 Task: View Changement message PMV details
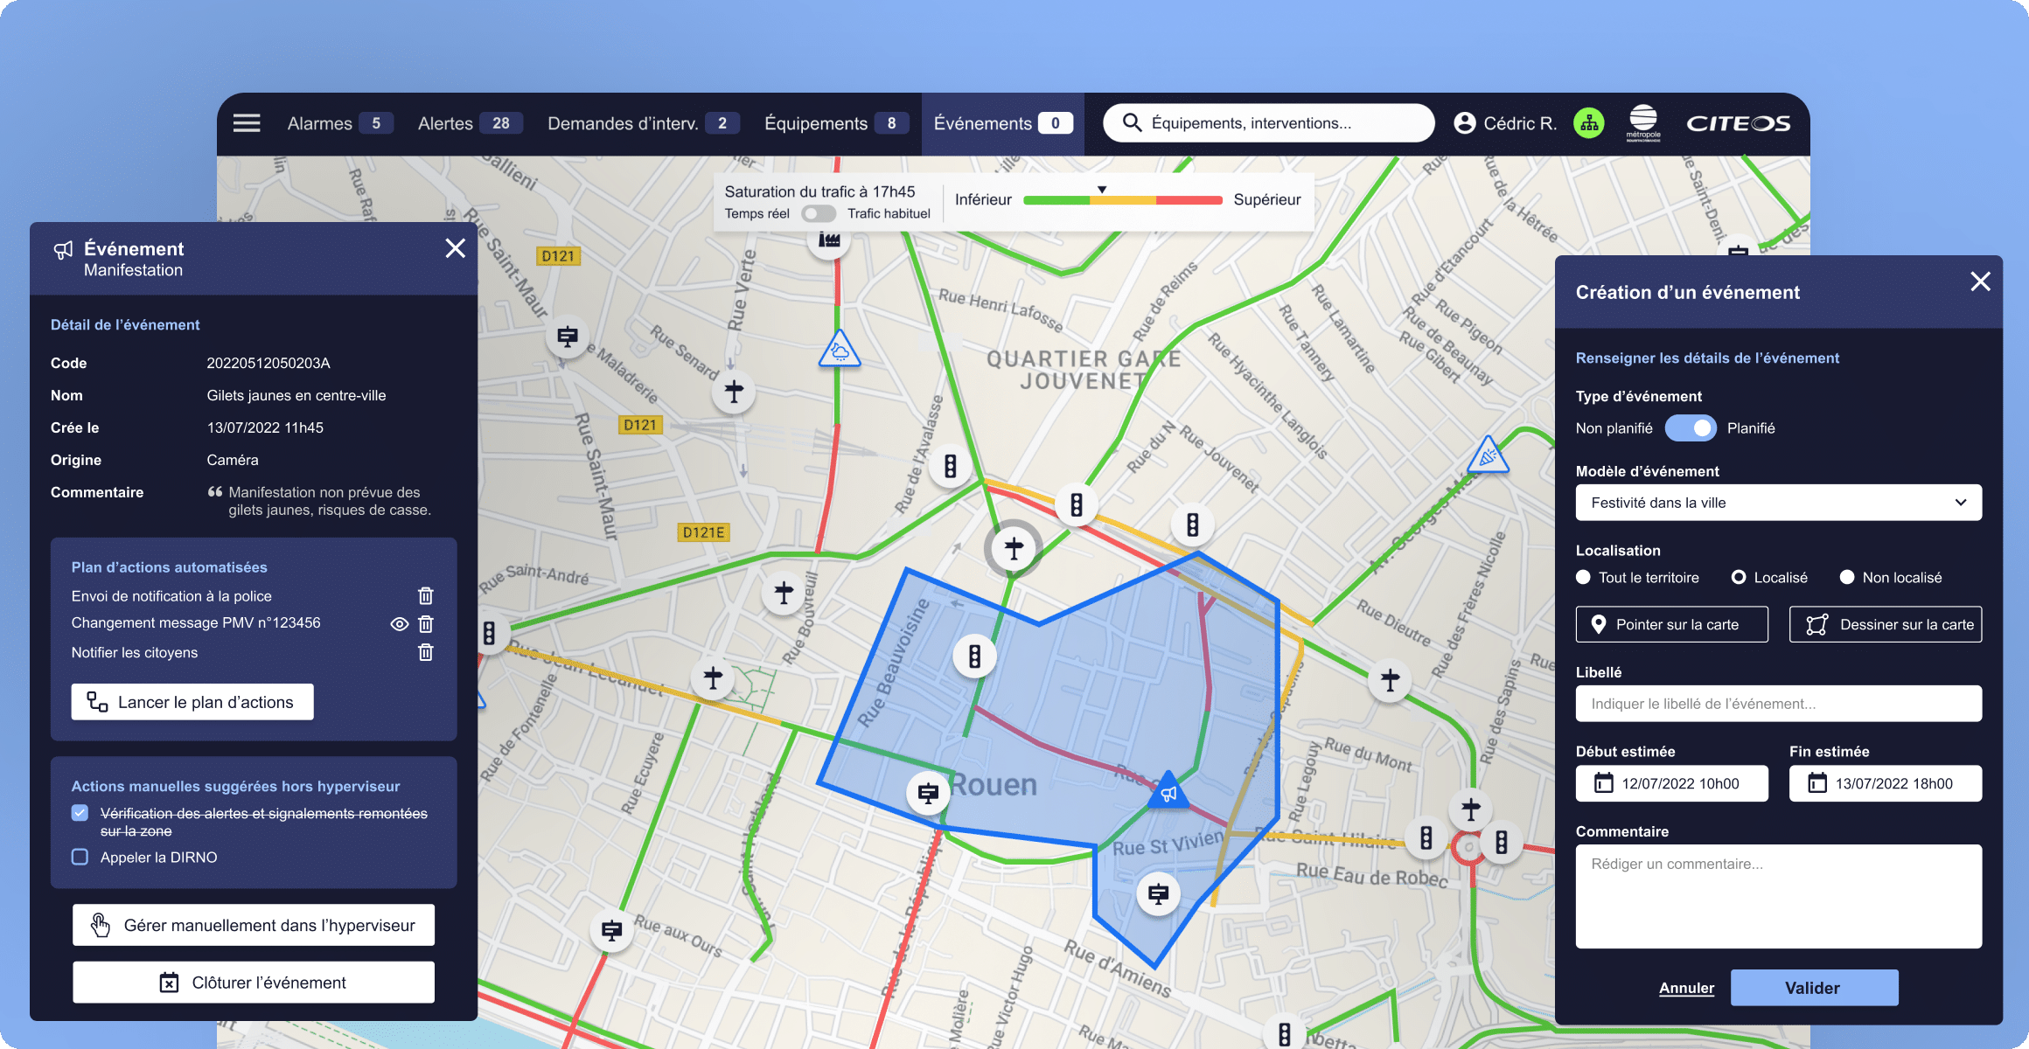399,624
